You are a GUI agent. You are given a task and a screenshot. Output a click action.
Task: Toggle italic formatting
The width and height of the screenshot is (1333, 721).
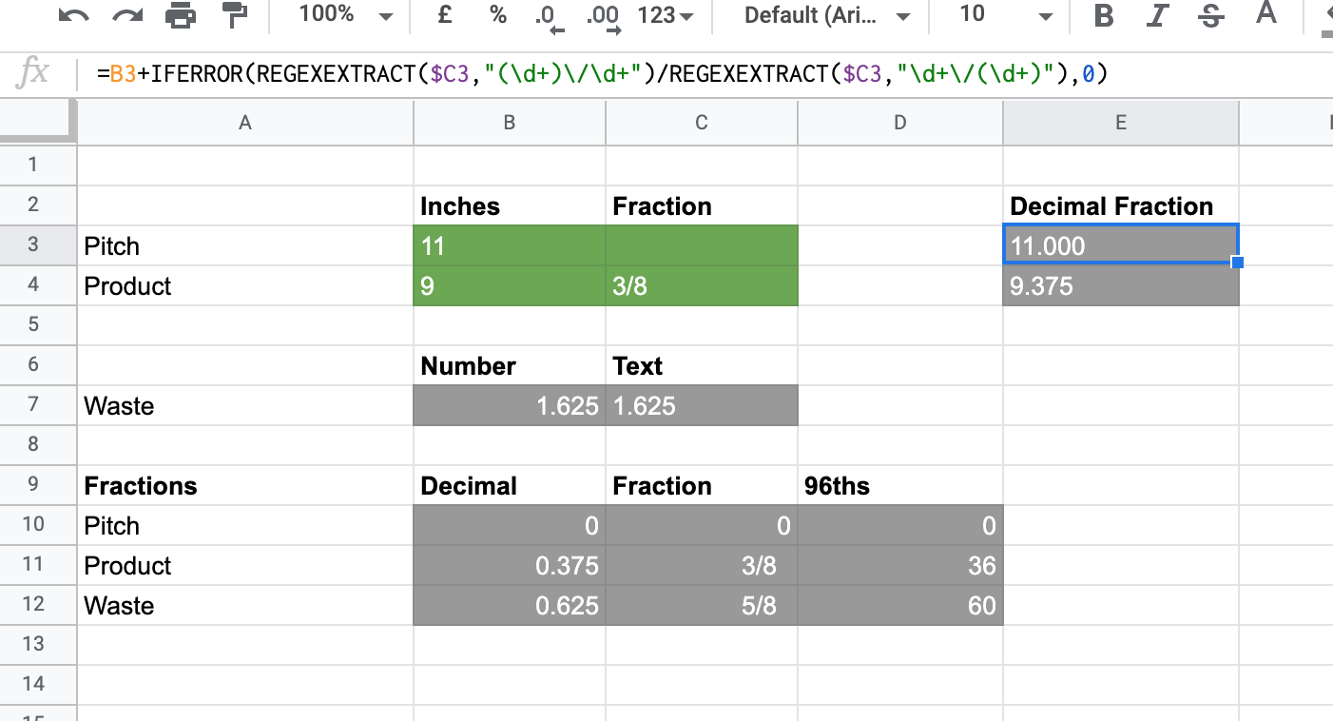[1157, 15]
